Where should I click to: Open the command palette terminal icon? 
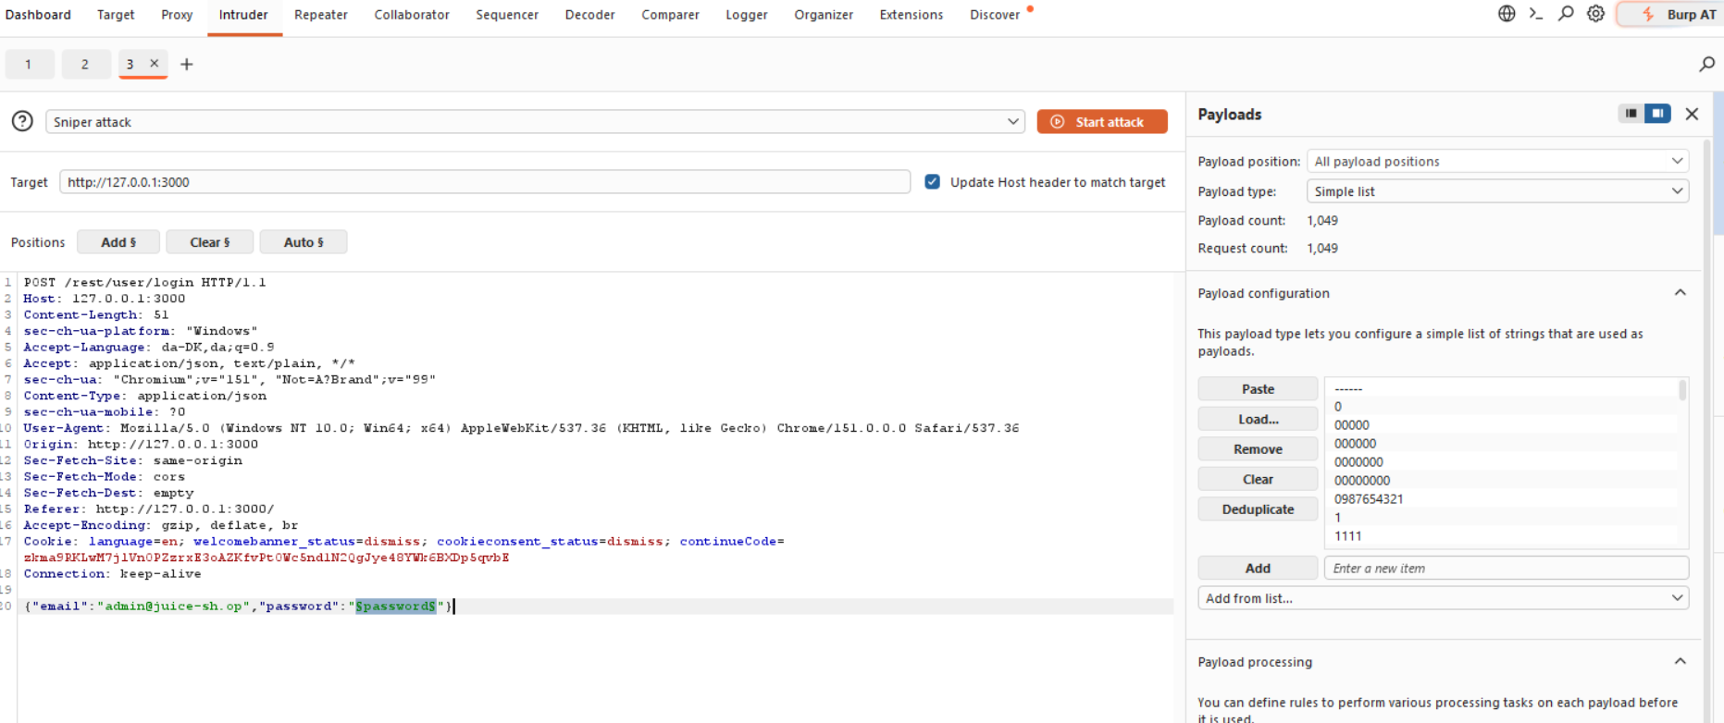point(1536,14)
